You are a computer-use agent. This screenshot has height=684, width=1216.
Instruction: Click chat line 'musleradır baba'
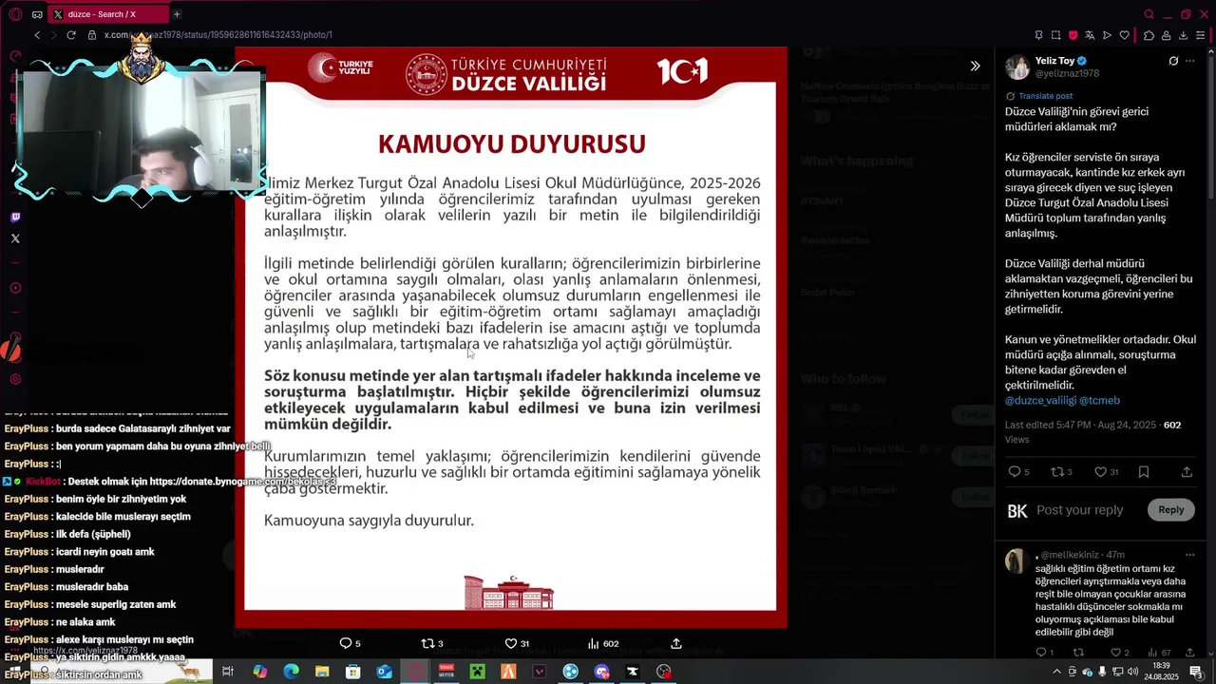tap(91, 586)
